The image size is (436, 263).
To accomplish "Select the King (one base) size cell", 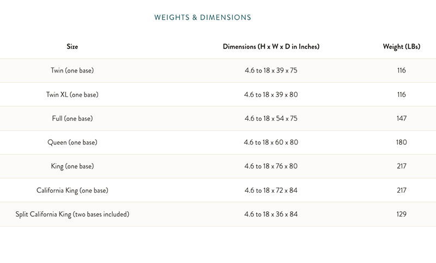I will point(72,167).
